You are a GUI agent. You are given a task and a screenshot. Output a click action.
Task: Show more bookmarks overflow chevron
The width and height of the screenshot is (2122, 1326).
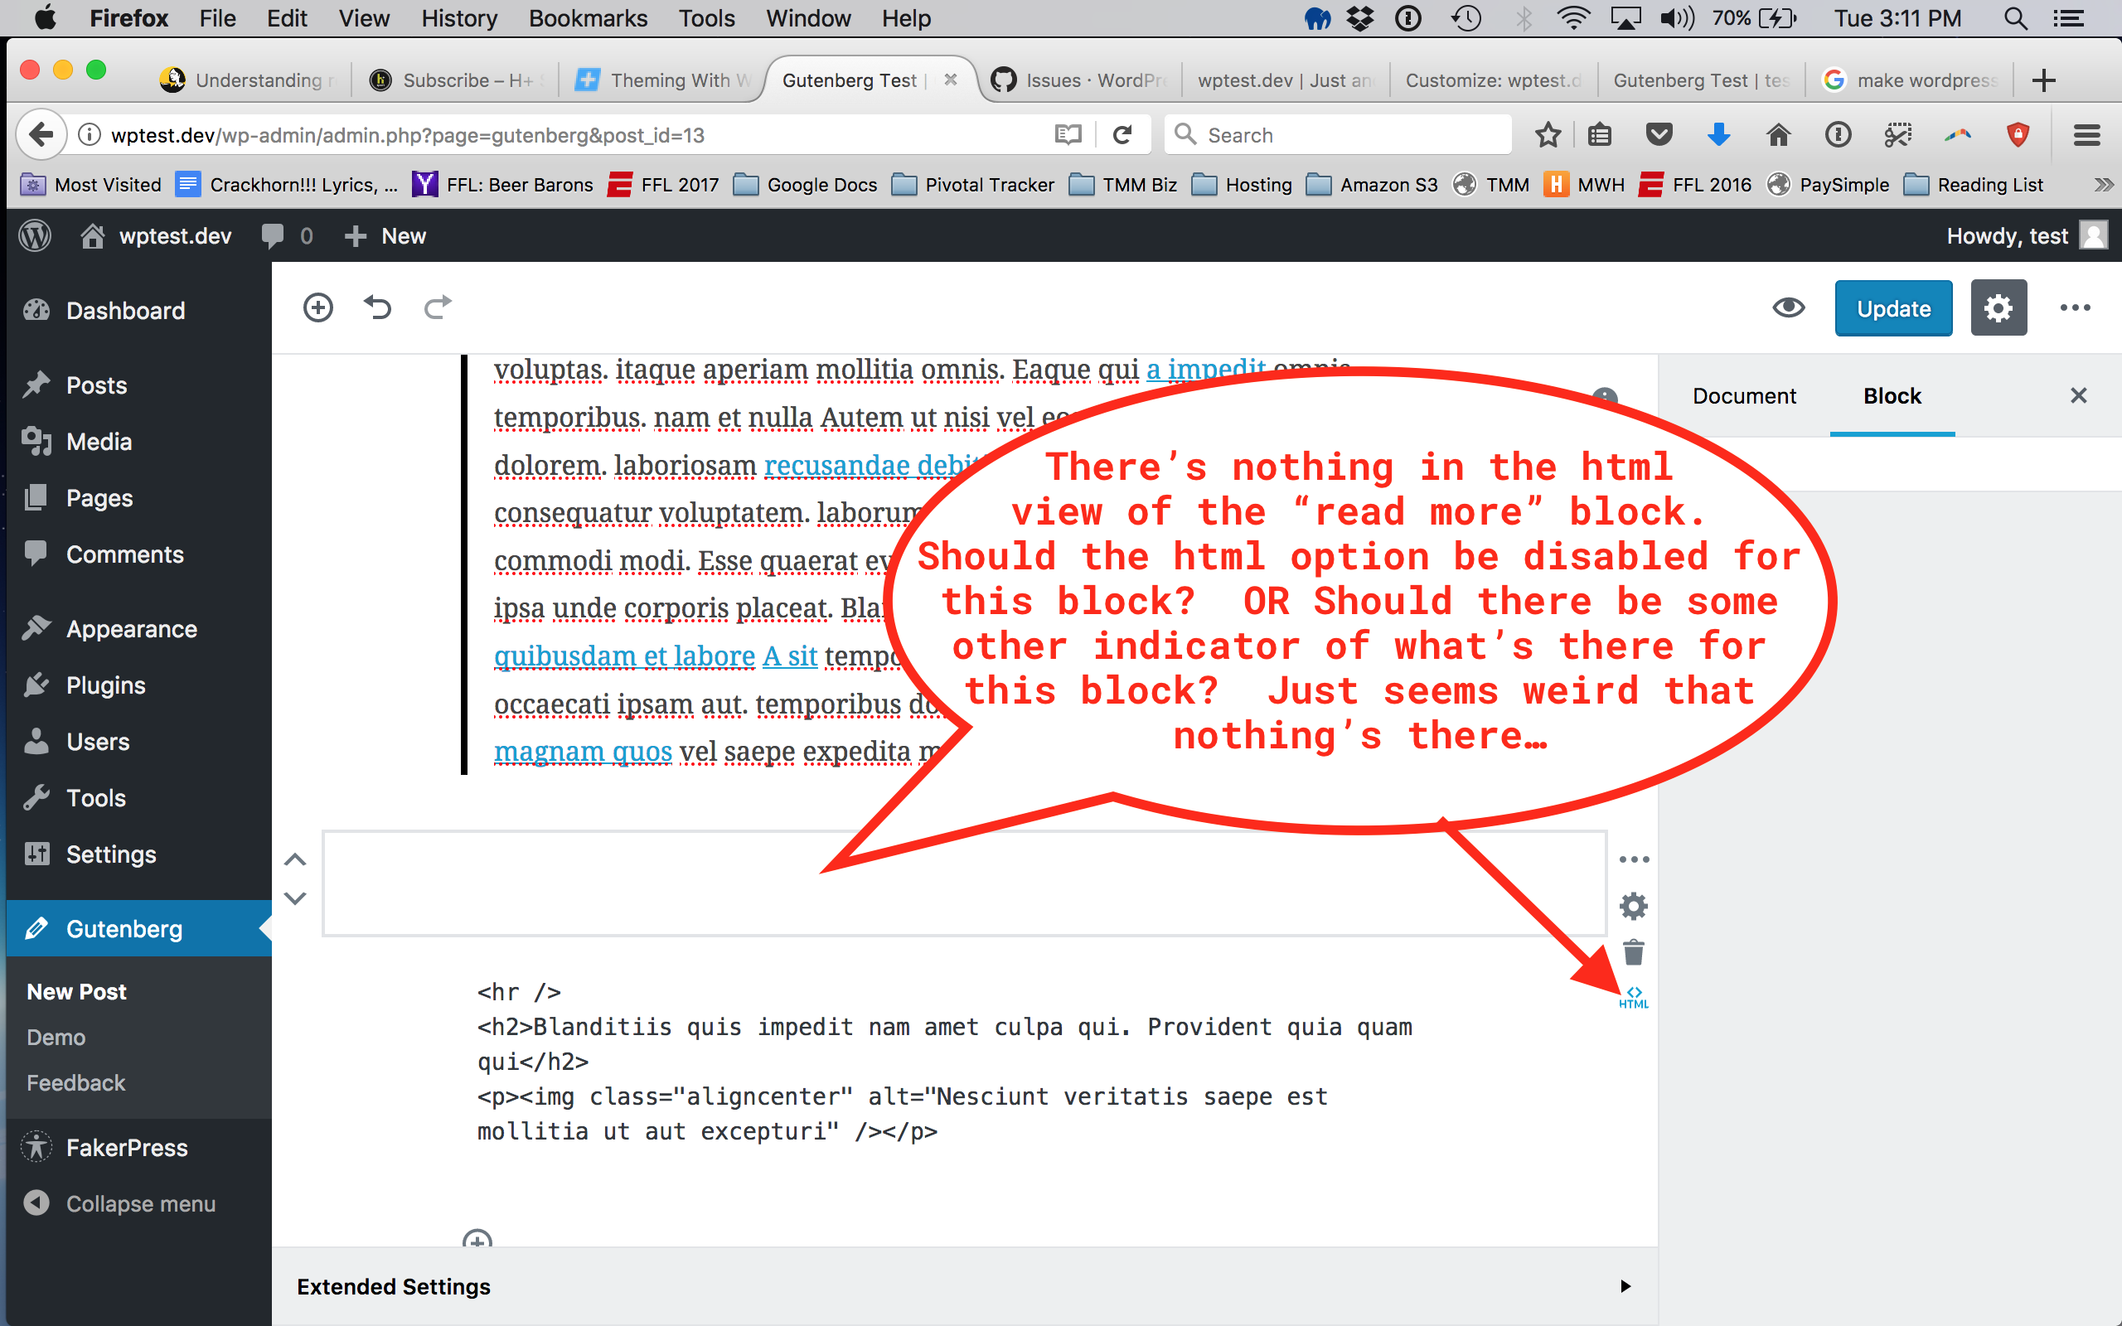click(2103, 185)
